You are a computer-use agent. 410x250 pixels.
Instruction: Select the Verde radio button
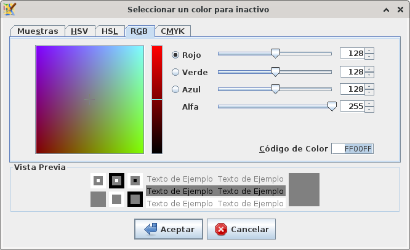pos(175,72)
